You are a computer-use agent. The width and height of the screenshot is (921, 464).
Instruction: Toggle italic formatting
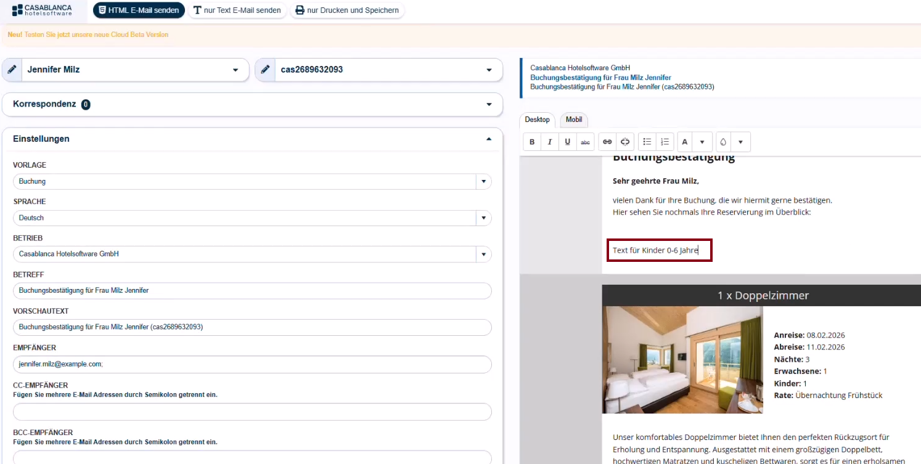[549, 142]
